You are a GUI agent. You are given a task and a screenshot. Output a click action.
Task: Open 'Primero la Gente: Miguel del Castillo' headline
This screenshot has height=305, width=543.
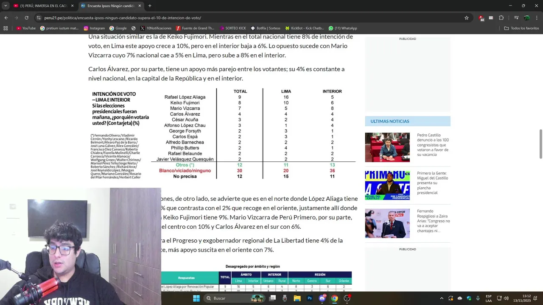(433, 183)
